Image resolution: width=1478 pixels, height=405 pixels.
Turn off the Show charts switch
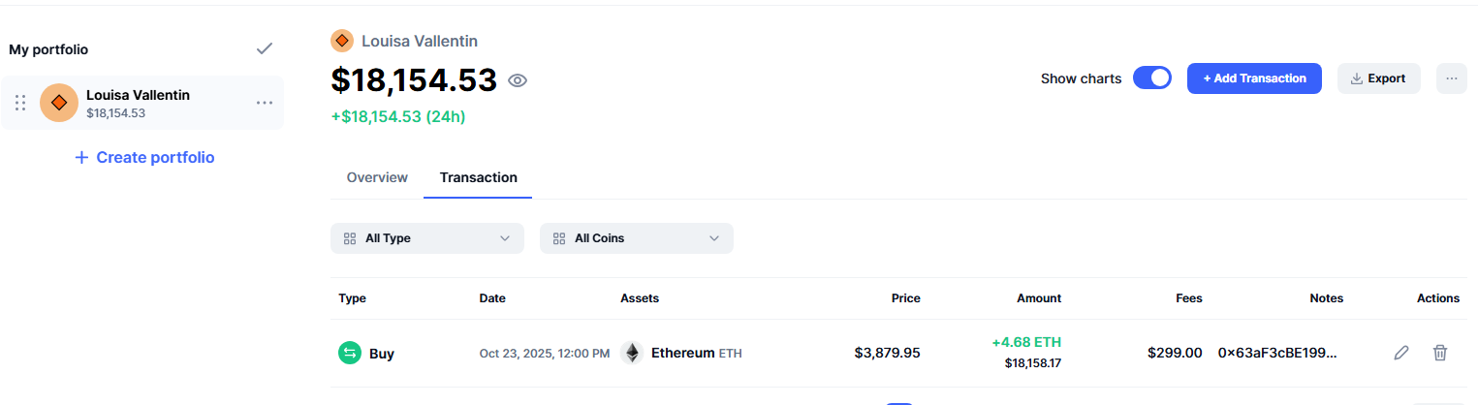[x=1152, y=78]
